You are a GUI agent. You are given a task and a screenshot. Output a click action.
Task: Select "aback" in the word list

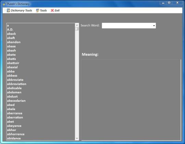point(11,34)
